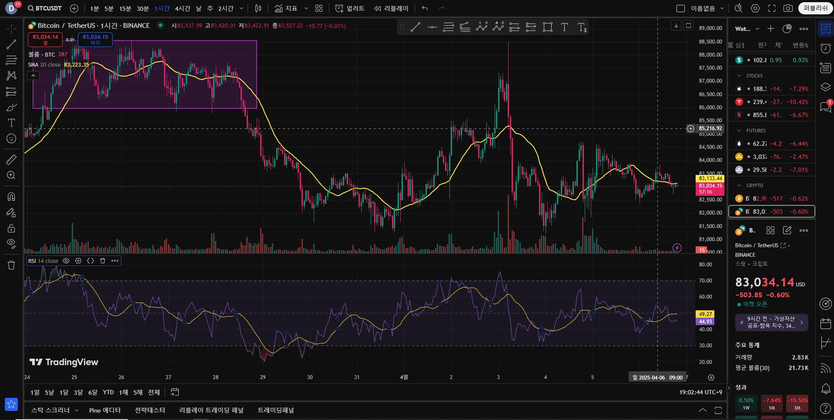The height and width of the screenshot is (420, 834).
Task: Switch chart to fullscreen mode
Action: point(772,8)
